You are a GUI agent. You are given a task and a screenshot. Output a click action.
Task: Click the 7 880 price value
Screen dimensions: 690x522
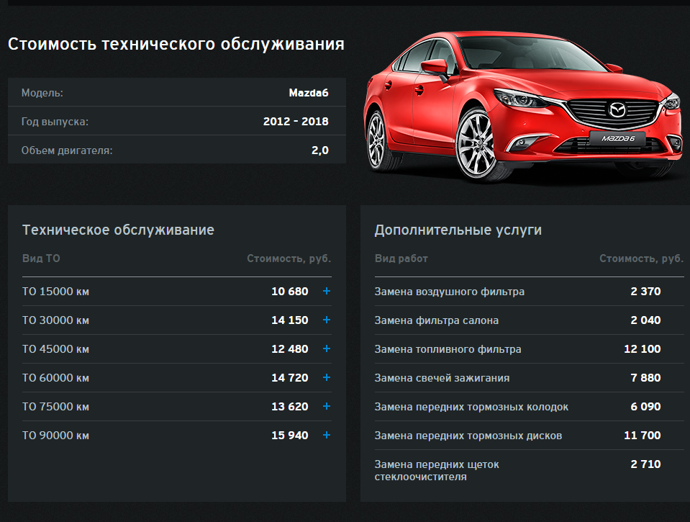(645, 377)
